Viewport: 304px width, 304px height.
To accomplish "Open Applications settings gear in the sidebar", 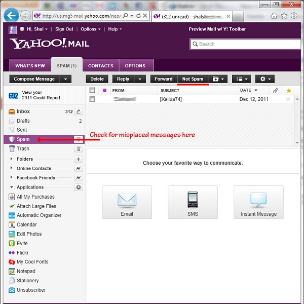I will [79, 187].
